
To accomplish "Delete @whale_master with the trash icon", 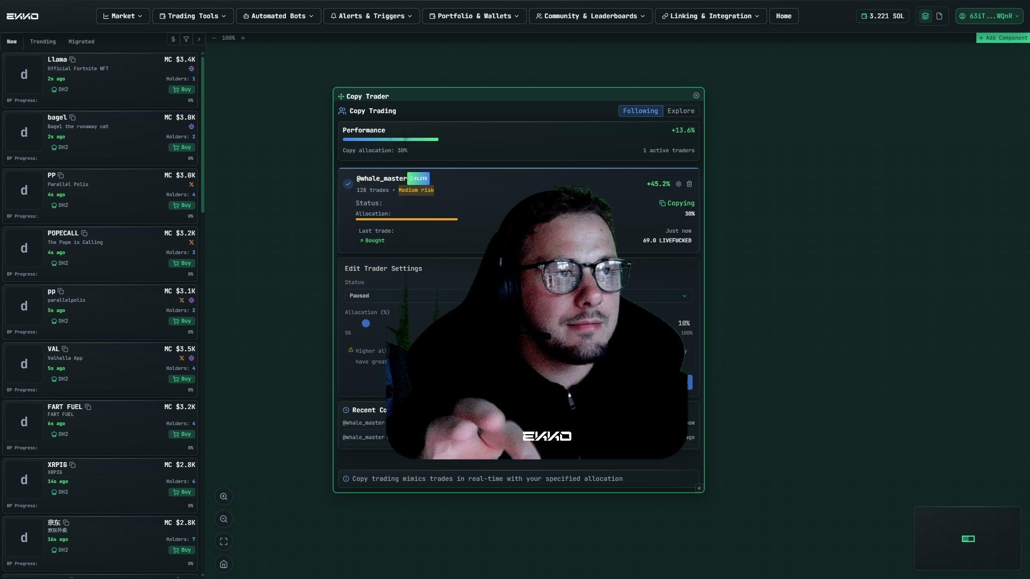I will (689, 184).
